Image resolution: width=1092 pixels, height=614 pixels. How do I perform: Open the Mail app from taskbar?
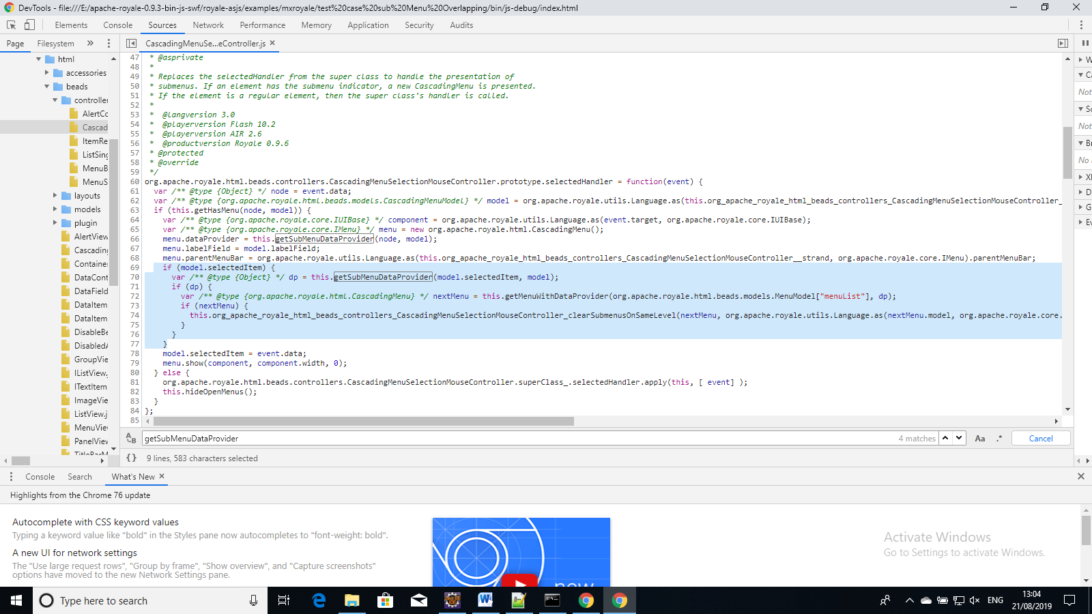pos(418,600)
